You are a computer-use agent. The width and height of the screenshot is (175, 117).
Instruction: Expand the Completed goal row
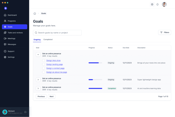click(x=38, y=88)
